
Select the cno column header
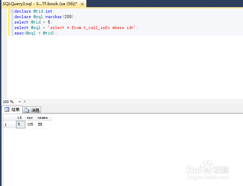30,118
